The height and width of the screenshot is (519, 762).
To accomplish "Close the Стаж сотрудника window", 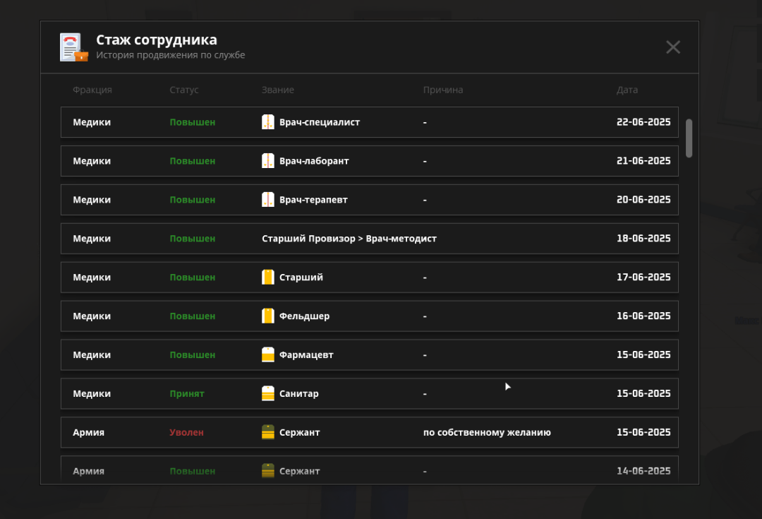I will pos(673,47).
